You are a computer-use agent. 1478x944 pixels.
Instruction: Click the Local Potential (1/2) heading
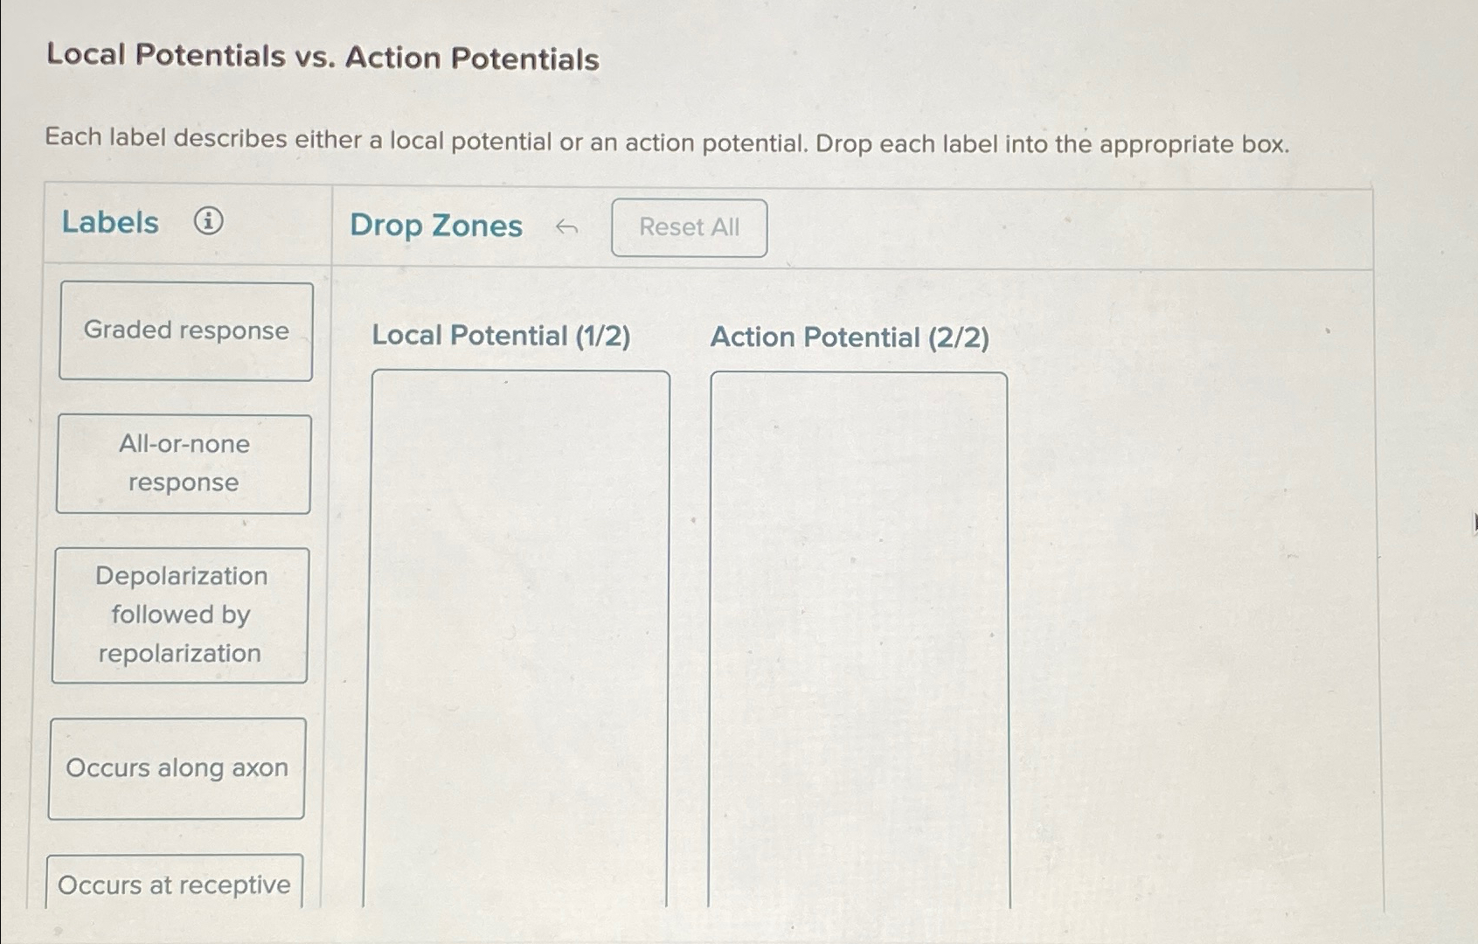(x=503, y=337)
